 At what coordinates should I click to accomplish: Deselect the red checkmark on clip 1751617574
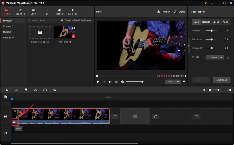[x=74, y=36]
